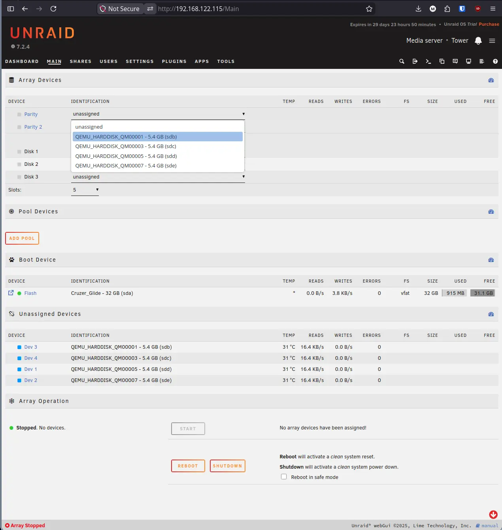
Task: Click the version info icon beside 7.2.4
Action: [13, 47]
